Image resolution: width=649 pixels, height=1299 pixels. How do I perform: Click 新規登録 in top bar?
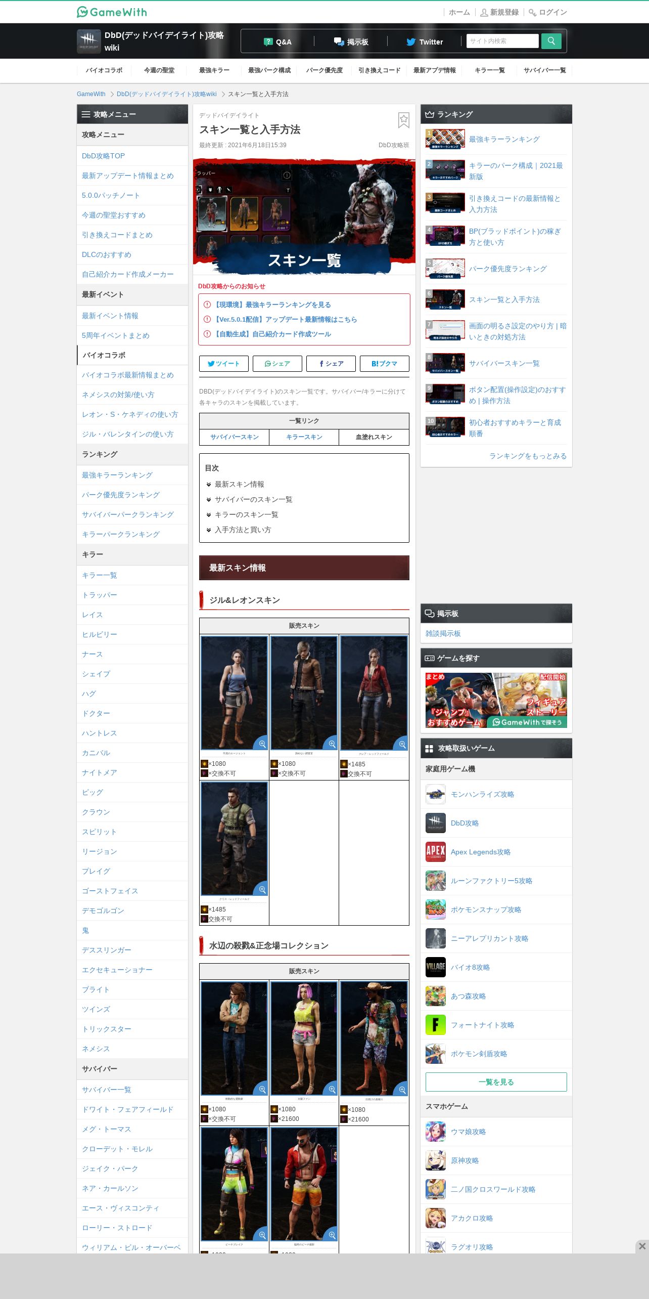(499, 12)
